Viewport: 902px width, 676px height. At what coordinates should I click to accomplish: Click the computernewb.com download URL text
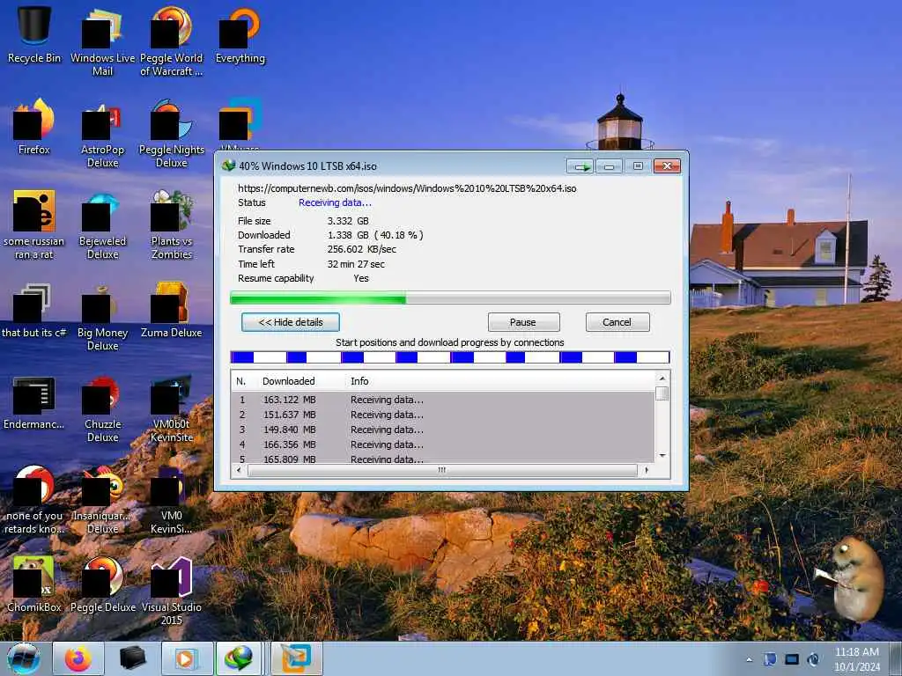[x=407, y=188]
